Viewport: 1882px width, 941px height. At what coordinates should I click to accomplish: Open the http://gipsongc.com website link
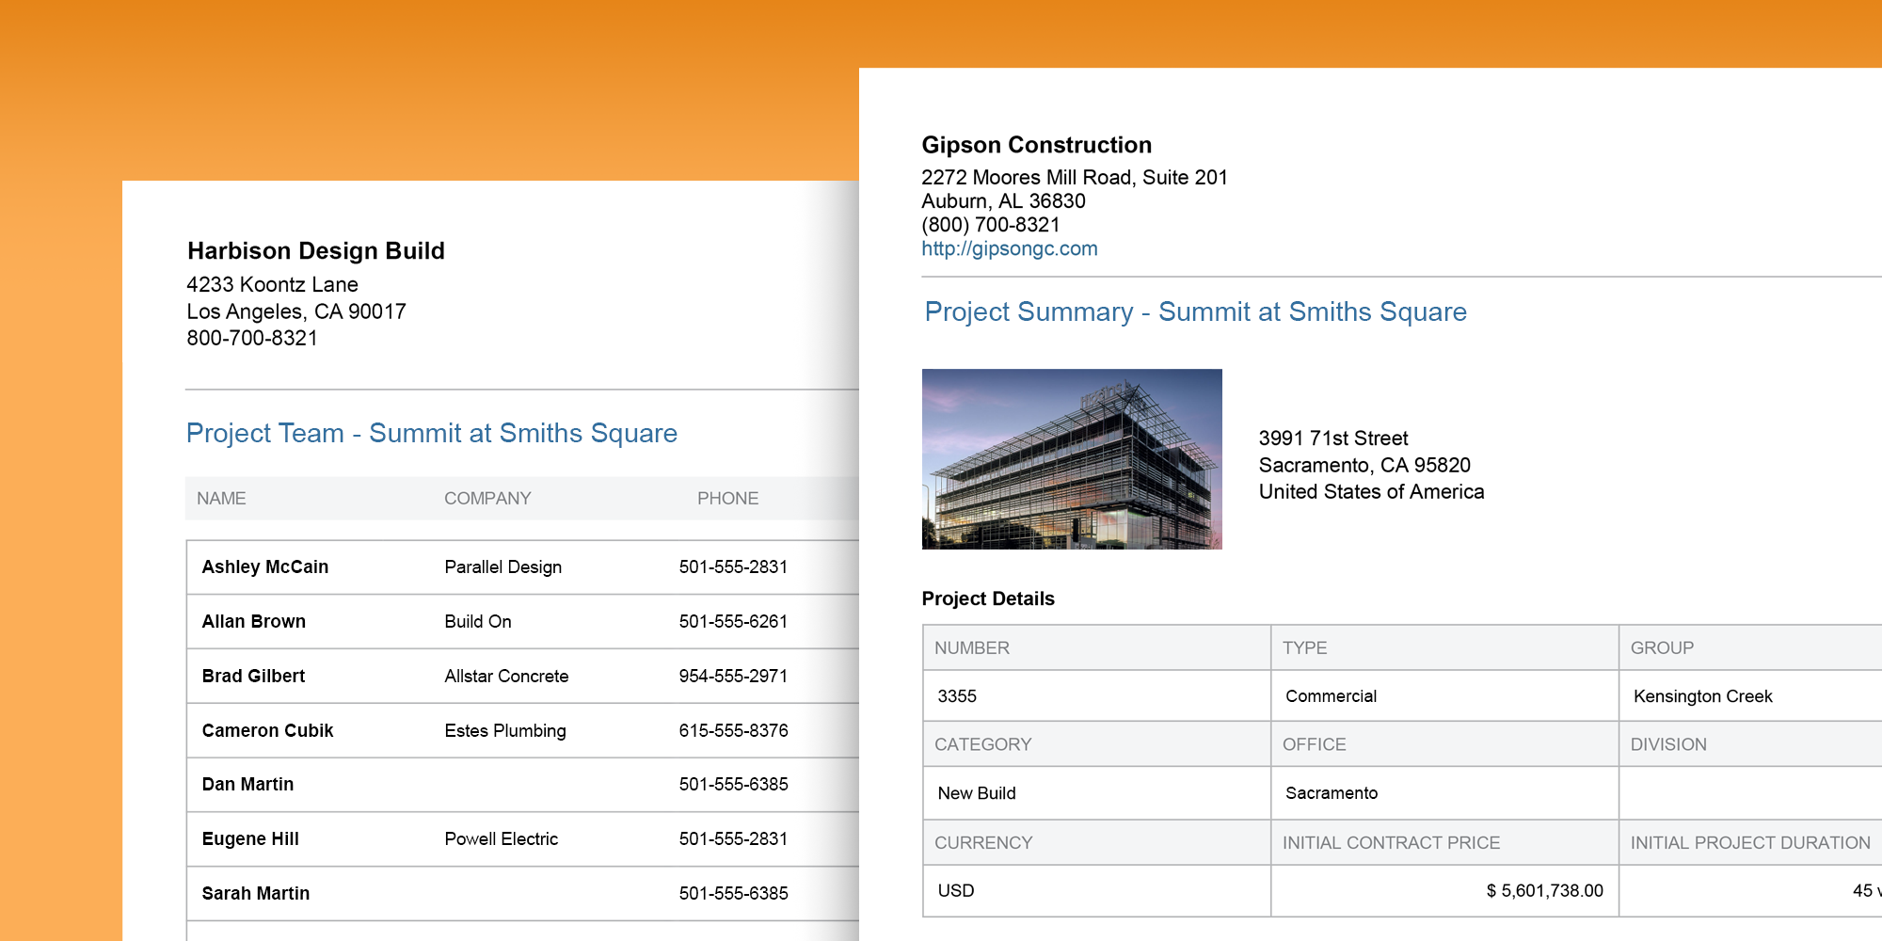click(x=1009, y=248)
